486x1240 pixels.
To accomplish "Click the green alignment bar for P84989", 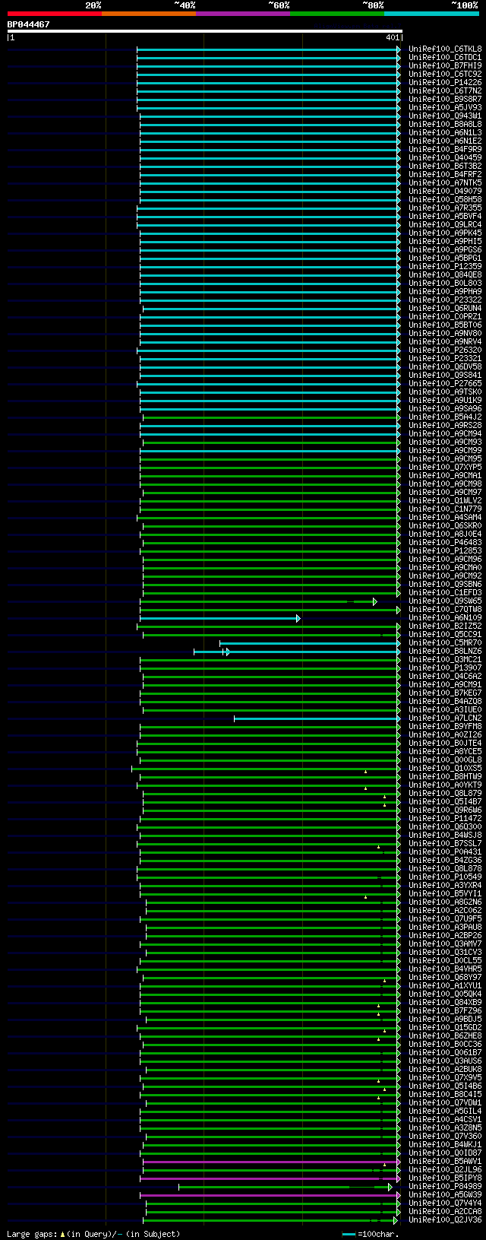I will pos(286,1187).
